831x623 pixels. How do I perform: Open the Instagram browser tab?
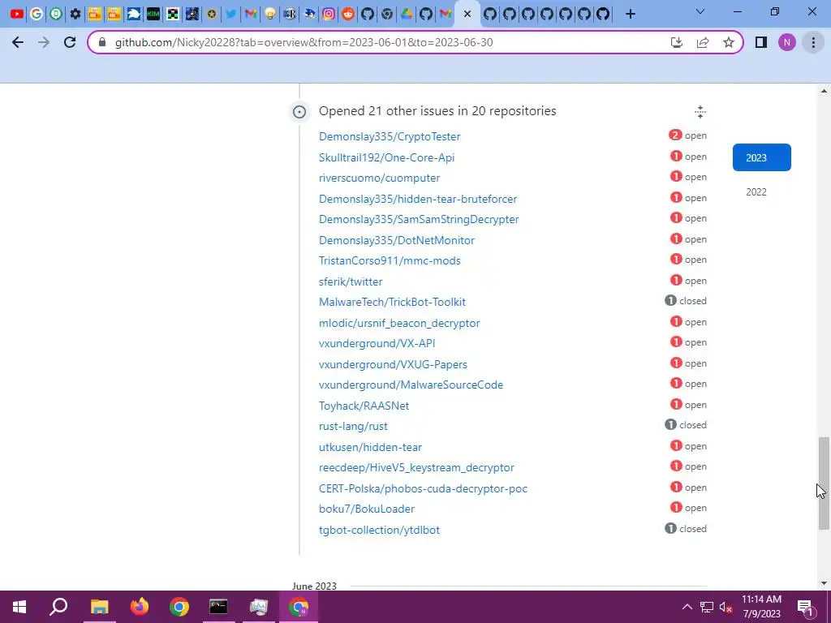point(329,14)
